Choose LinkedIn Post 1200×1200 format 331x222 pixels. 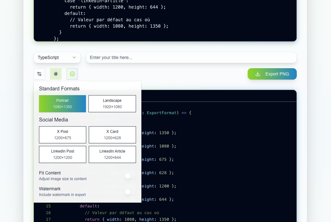coord(62,154)
